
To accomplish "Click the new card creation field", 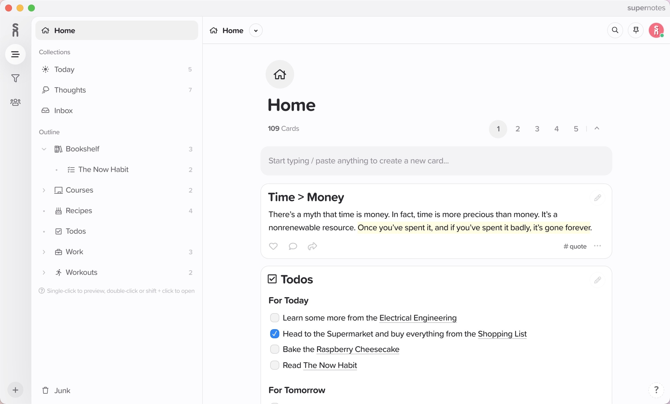I will (436, 161).
